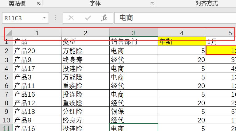Confirm the entry with the checkmark icon
Image resolution: width=236 pixels, height=131 pixels.
click(x=88, y=18)
